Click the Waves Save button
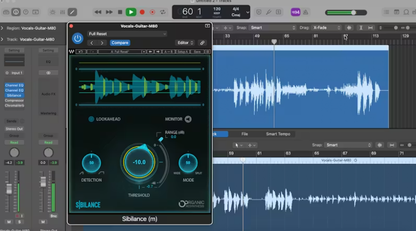This screenshot has height=231, width=416. 197,51
